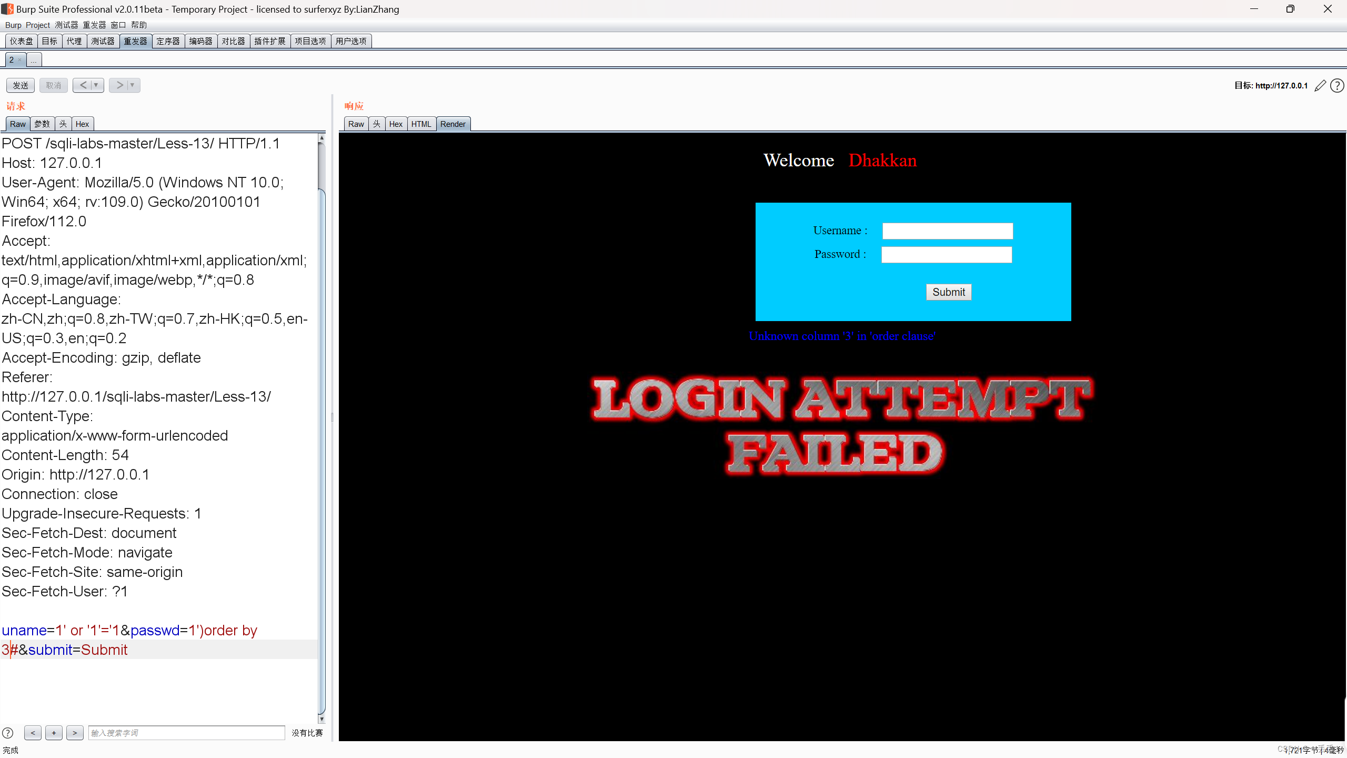Screen dimensions: 1347x758
Task: Open the 窗口 menu
Action: point(118,25)
